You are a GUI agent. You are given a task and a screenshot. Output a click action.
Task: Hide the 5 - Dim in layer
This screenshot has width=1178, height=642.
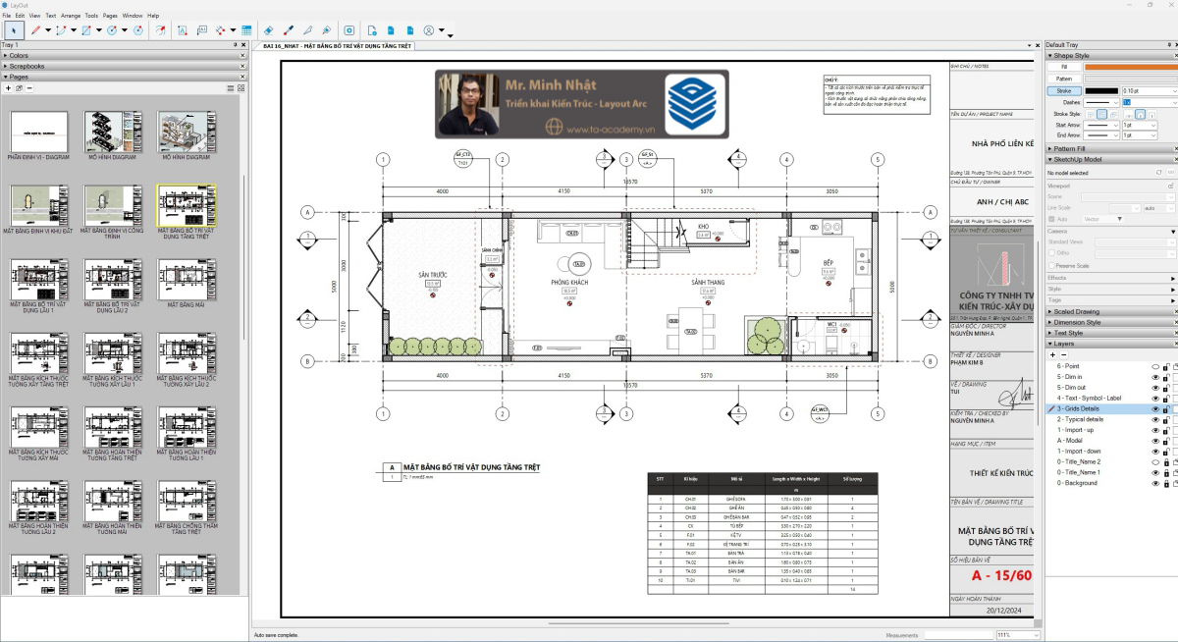[x=1154, y=376]
